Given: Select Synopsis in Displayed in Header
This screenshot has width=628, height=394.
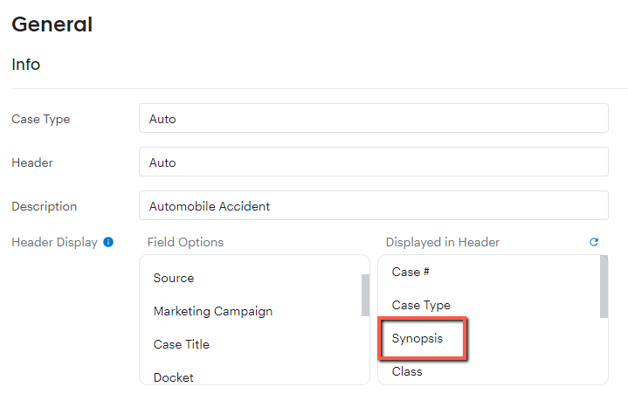Looking at the screenshot, I should click(418, 338).
